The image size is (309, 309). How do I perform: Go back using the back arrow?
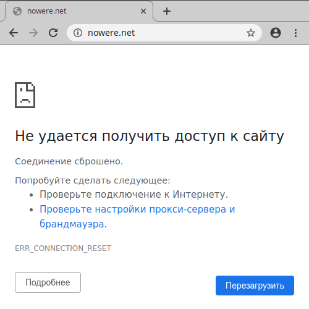tap(14, 33)
